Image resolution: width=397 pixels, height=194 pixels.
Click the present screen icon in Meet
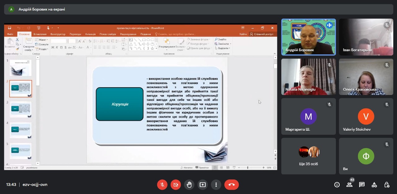pyautogui.click(x=203, y=185)
